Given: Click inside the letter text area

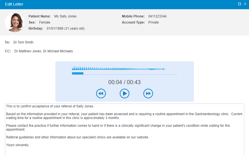Looking at the screenshot, I should (x=125, y=129).
